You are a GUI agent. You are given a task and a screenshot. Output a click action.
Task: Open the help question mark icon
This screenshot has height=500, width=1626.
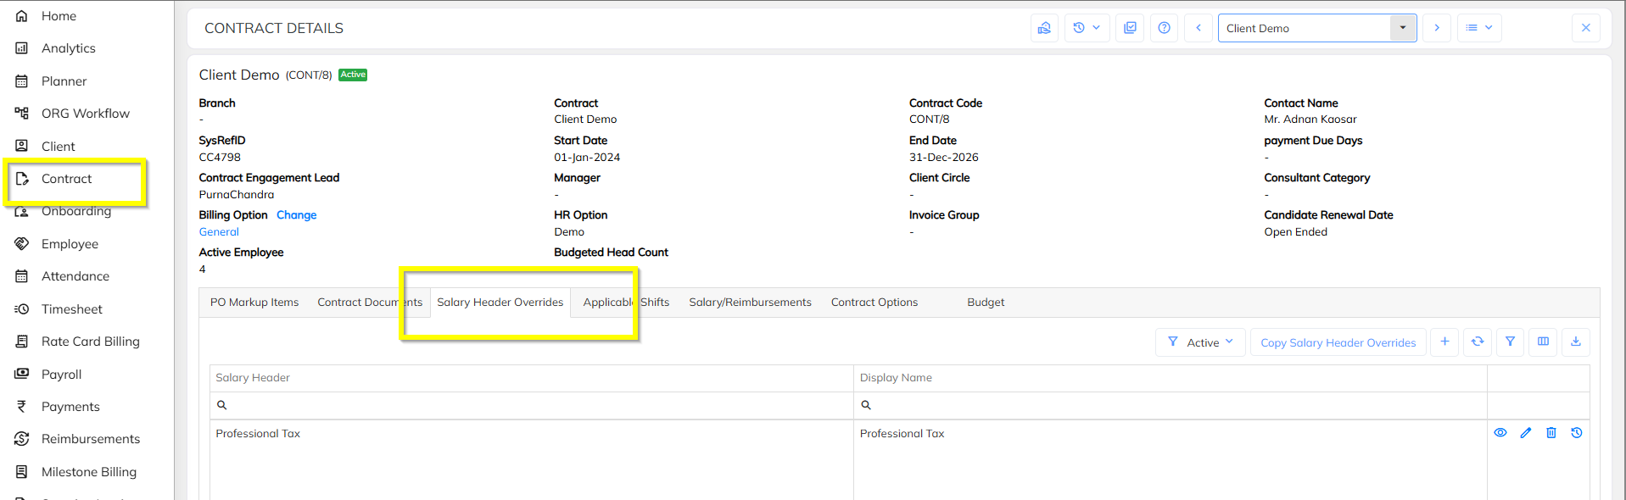pos(1165,28)
